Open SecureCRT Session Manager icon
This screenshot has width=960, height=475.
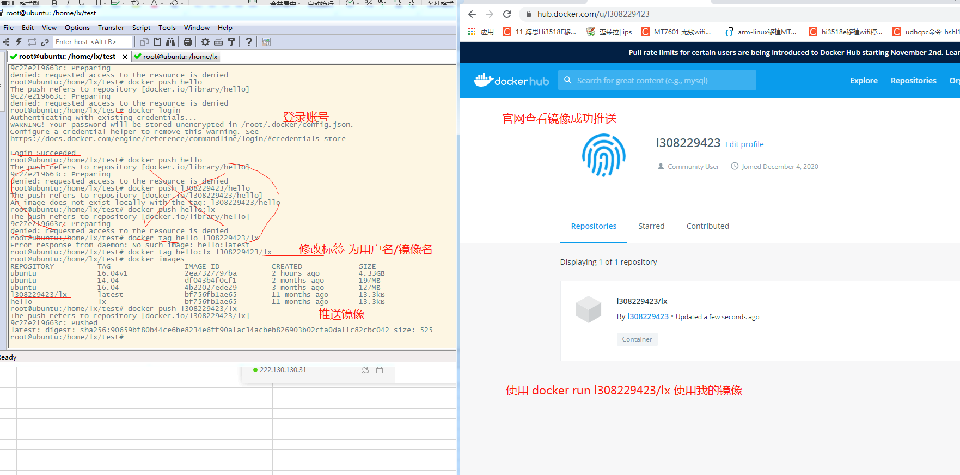pyautogui.click(x=6, y=42)
